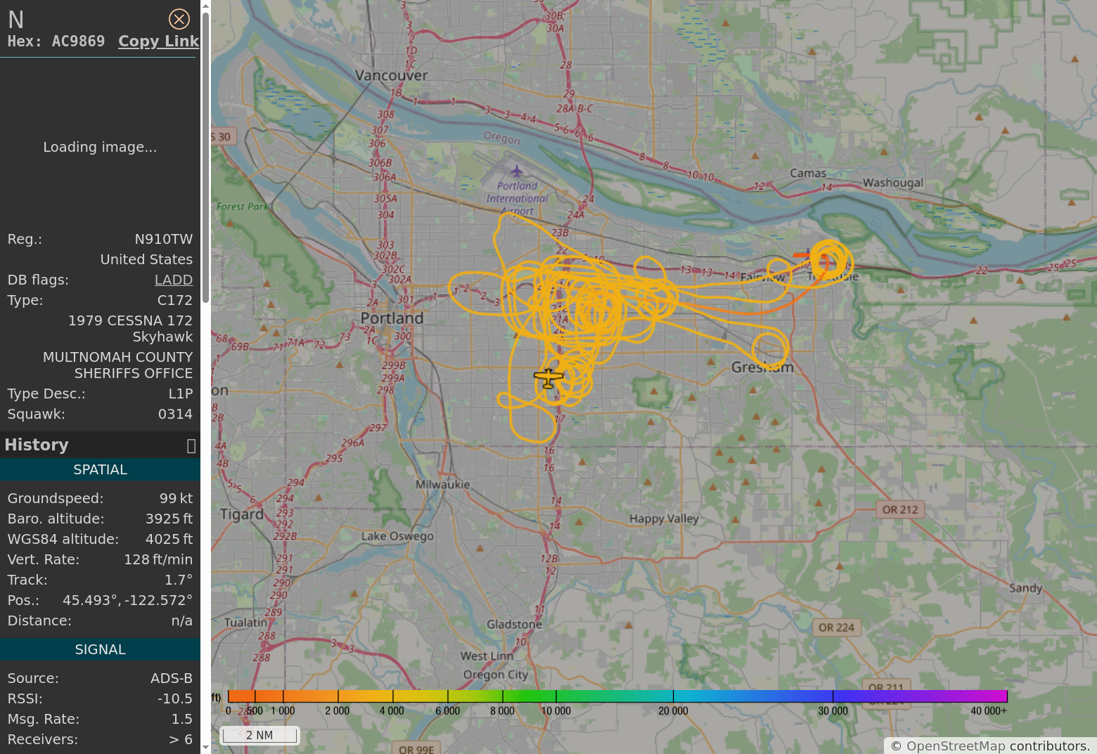Click the Loading image placeholder
The image size is (1097, 754).
coord(100,147)
